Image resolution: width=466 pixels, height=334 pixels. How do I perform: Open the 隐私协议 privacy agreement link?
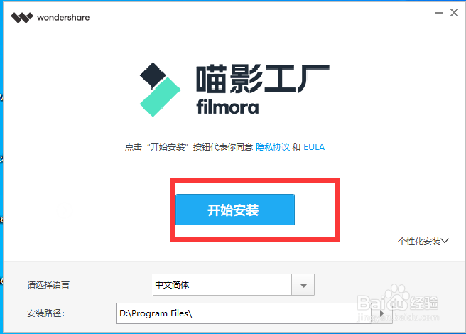(273, 147)
